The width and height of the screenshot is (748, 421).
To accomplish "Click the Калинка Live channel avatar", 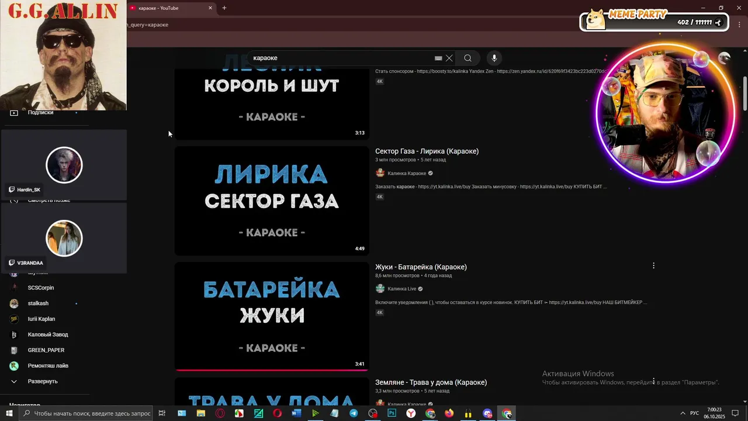I will pos(380,288).
